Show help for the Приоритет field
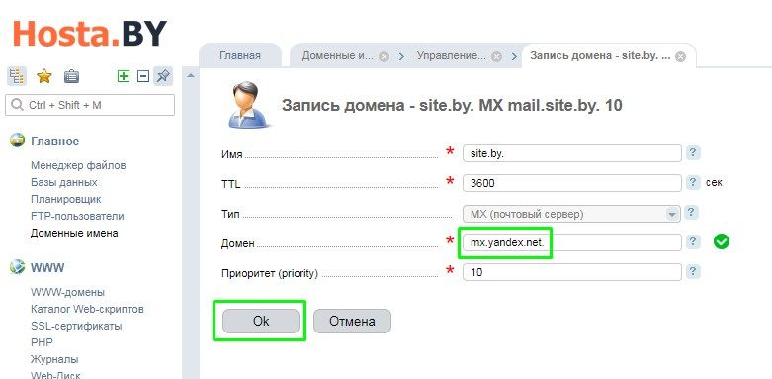The width and height of the screenshot is (772, 379). (x=693, y=271)
